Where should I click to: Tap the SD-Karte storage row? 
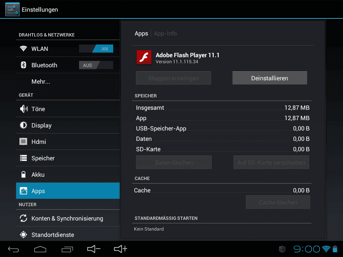(x=223, y=149)
